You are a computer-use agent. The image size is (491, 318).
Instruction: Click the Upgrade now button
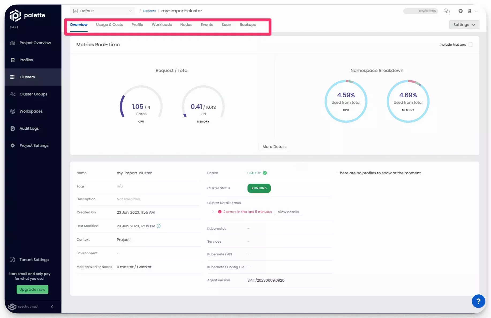[32, 289]
